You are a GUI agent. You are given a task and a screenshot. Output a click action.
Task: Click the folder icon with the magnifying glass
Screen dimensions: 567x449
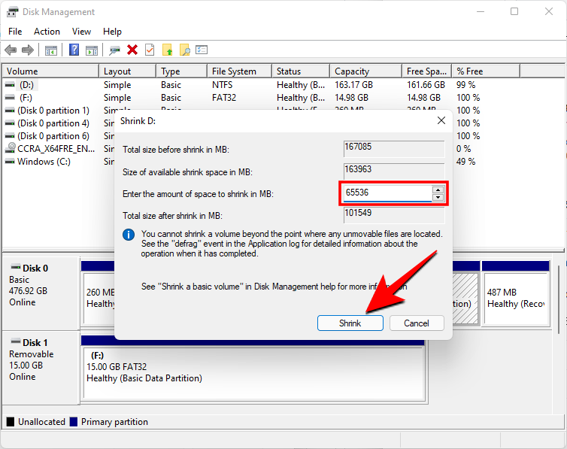pos(184,50)
